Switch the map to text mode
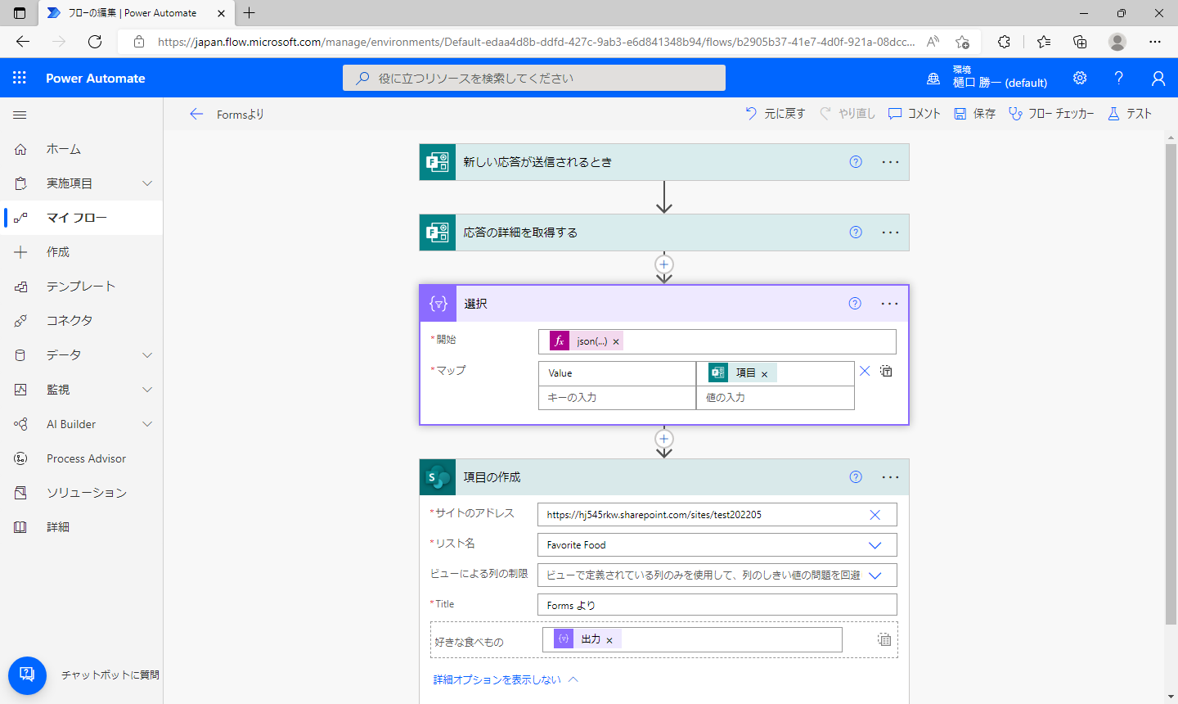 click(886, 372)
